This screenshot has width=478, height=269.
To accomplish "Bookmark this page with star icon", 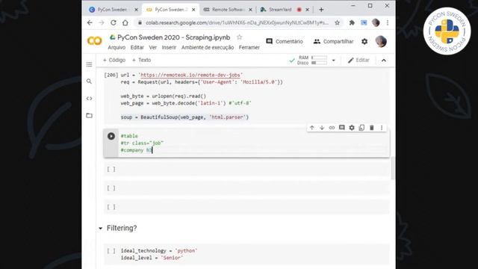I will point(337,22).
